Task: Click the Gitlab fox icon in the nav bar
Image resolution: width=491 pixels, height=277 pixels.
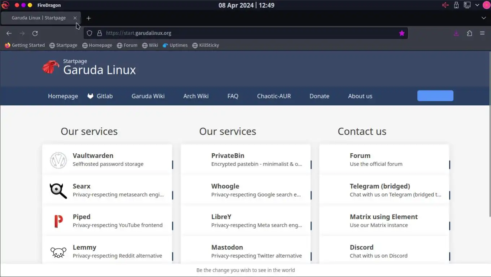Action: point(90,96)
